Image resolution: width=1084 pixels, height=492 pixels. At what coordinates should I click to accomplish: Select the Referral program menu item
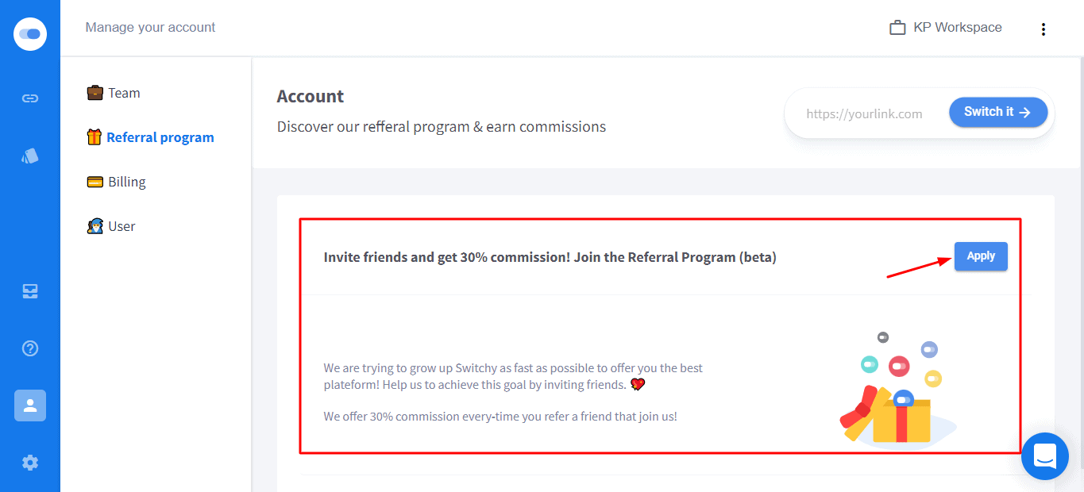point(160,137)
